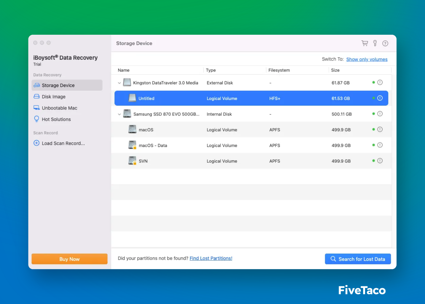Click the green status dot for Kingston
The image size is (425, 304).
(373, 82)
